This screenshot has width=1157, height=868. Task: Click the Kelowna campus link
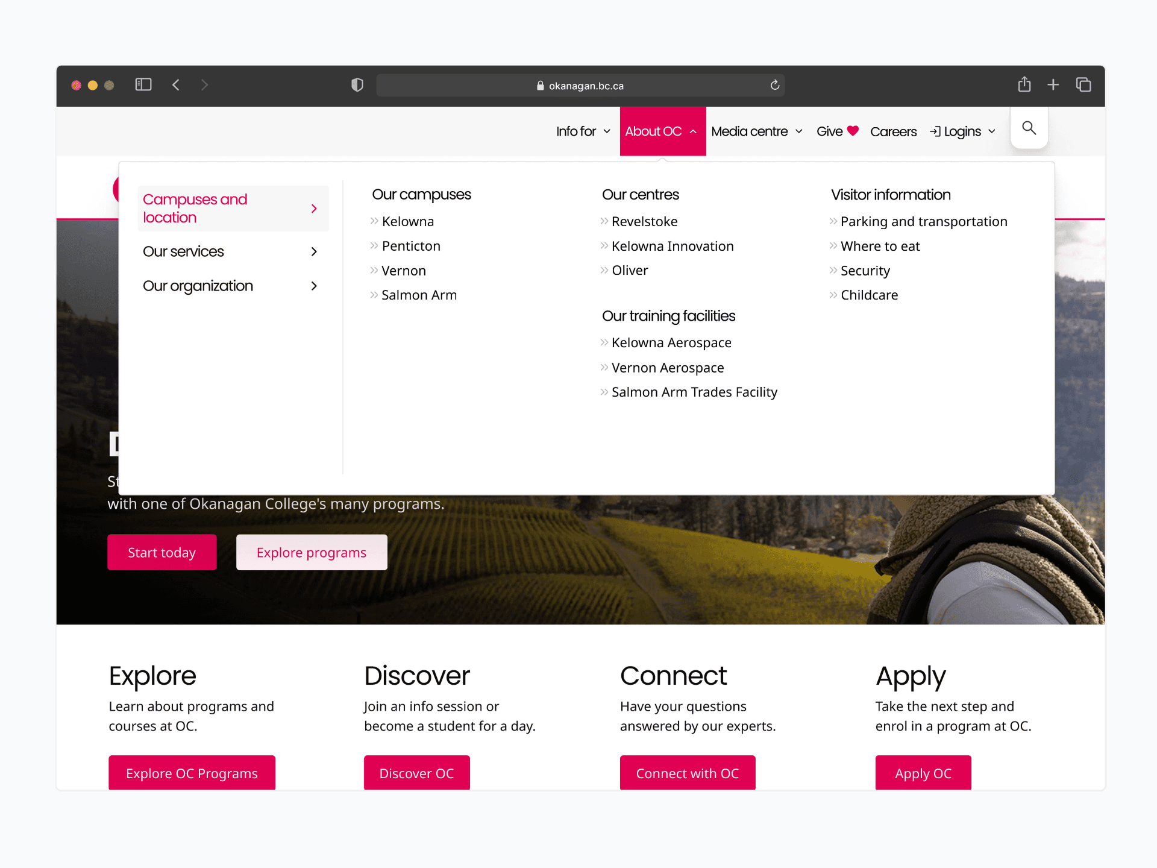pyautogui.click(x=407, y=221)
